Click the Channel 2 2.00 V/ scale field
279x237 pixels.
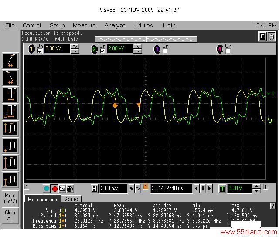click(x=119, y=49)
